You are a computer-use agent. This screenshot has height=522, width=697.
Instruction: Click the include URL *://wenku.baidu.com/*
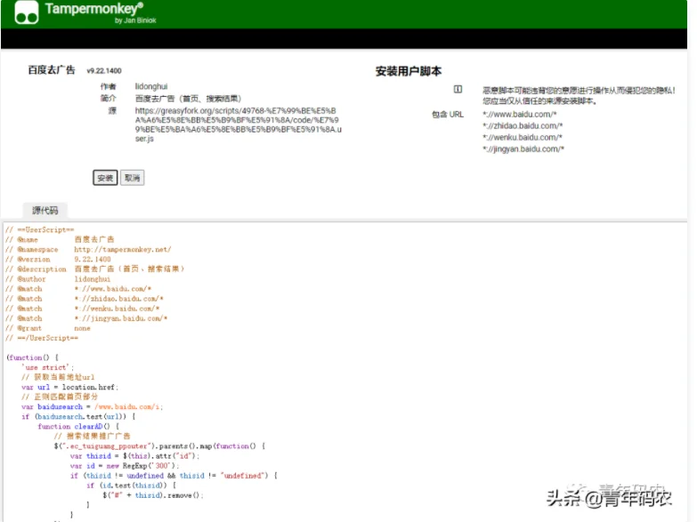(523, 137)
